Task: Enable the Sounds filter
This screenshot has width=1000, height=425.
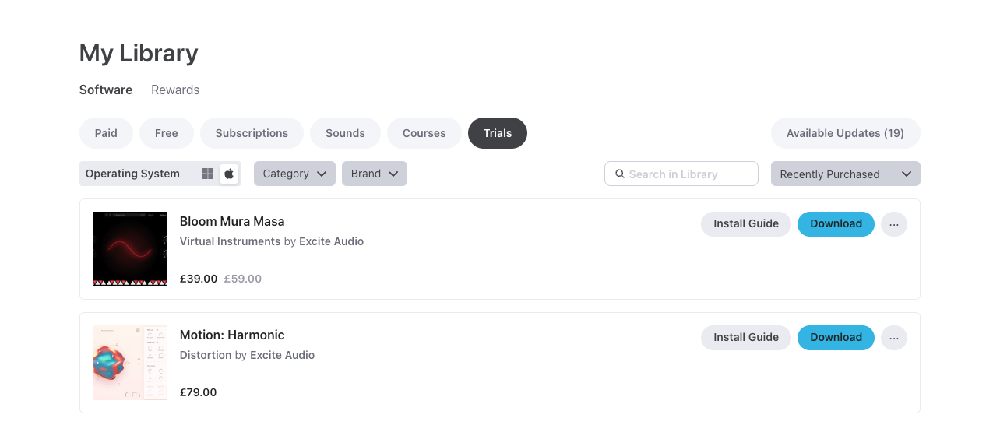Action: coord(345,133)
